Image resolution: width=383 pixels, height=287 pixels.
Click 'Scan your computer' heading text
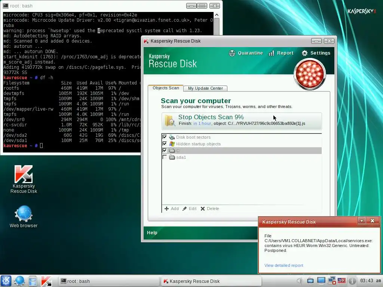tap(196, 101)
